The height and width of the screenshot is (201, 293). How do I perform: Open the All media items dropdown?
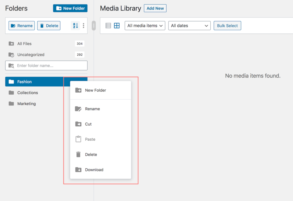tap(145, 25)
